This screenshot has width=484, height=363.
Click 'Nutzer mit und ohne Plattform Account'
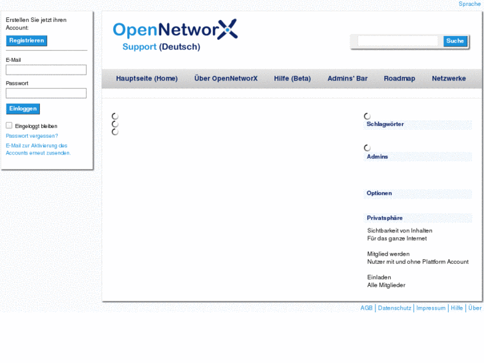(417, 262)
